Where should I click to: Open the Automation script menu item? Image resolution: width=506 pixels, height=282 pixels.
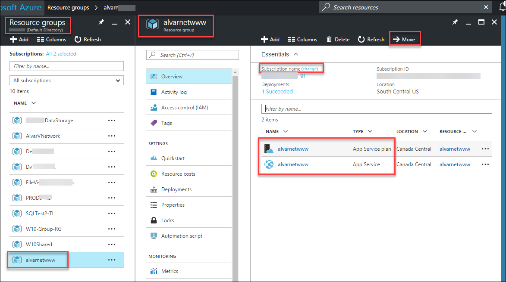[189, 236]
